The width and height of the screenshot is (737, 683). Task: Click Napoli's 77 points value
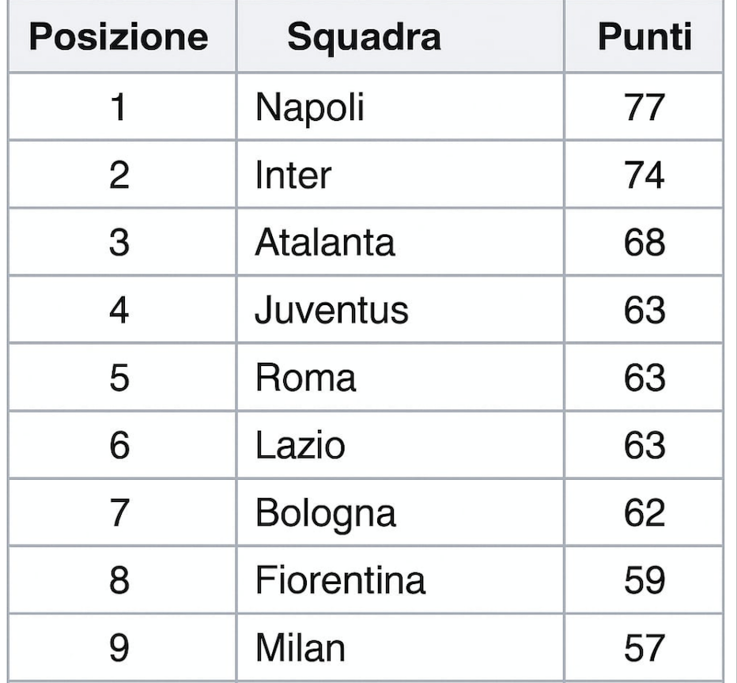click(644, 108)
